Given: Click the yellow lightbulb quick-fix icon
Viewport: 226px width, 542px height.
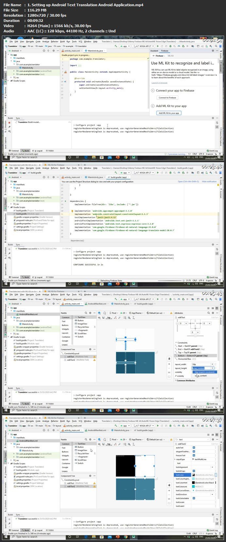Looking at the screenshot, I should tap(72, 211).
